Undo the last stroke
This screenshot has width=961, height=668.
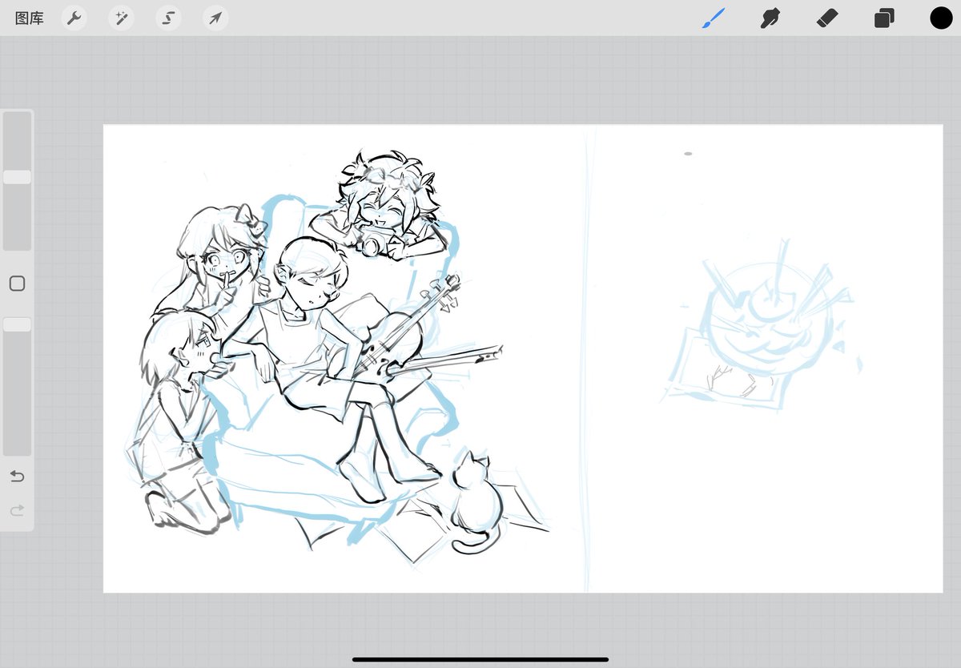tap(17, 477)
